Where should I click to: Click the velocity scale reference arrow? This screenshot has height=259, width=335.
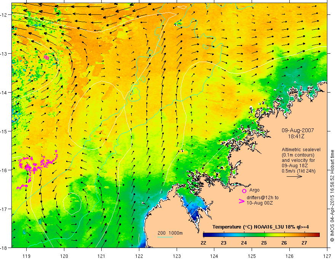(294, 176)
